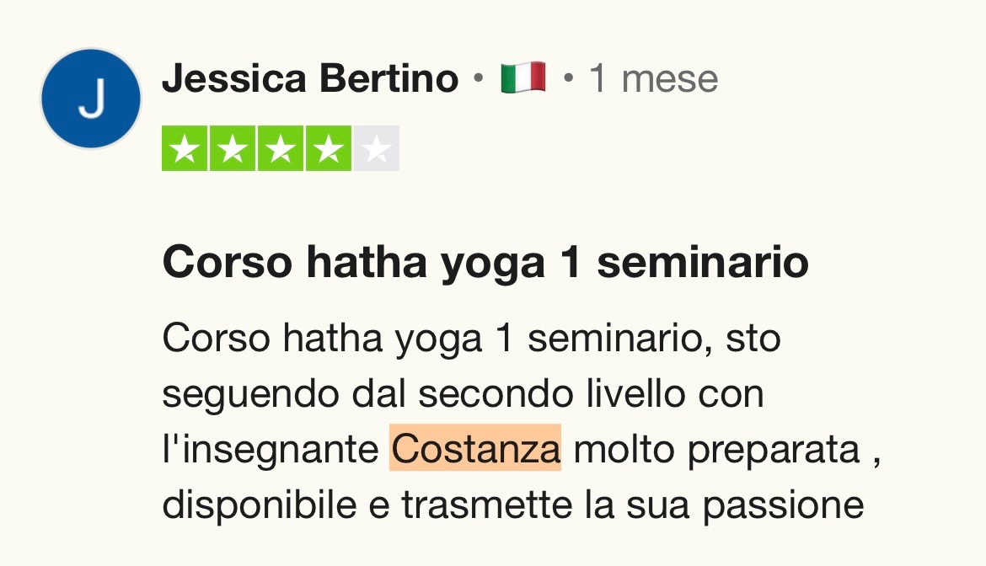Viewport: 986px width, 566px height.
Task: Select the first green star
Action: [x=185, y=148]
